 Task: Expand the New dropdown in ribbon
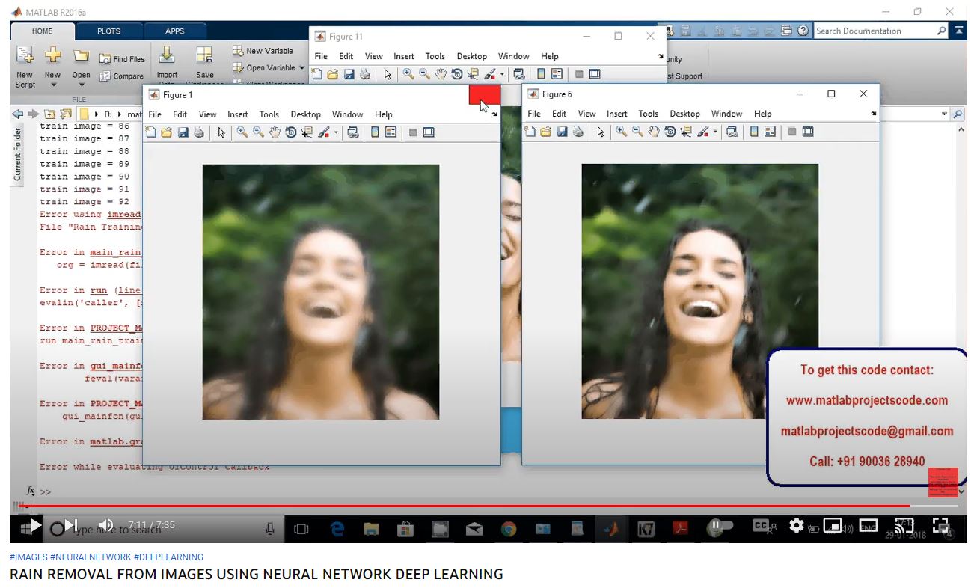point(52,85)
